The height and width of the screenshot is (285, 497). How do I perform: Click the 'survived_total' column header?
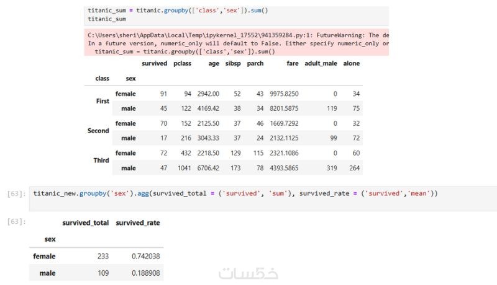pyautogui.click(x=86, y=223)
